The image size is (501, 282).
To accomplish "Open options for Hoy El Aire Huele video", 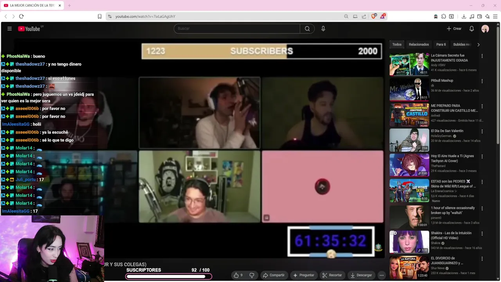I will click(x=482, y=156).
